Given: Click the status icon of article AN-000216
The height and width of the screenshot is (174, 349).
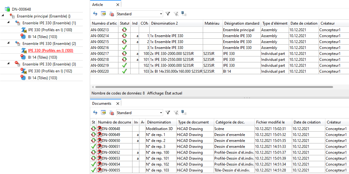Looking at the screenshot, I should [125, 48].
